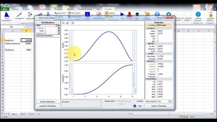Viewport: 217px width, 122px height.
Task: Switch to the Вид ribbon tab
Action: point(98,9)
